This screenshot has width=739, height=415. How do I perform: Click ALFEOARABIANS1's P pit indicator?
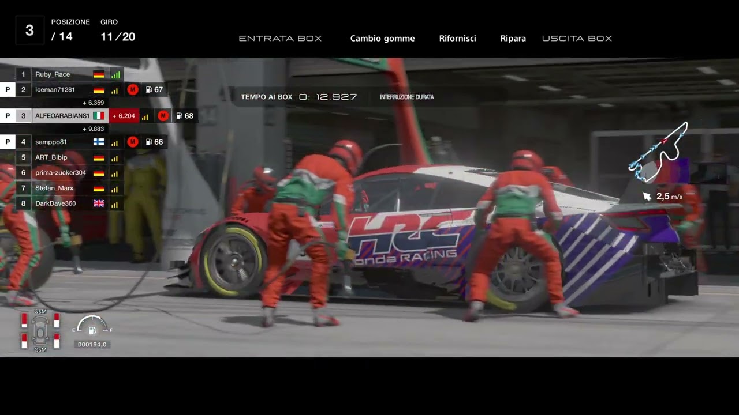pyautogui.click(x=8, y=116)
